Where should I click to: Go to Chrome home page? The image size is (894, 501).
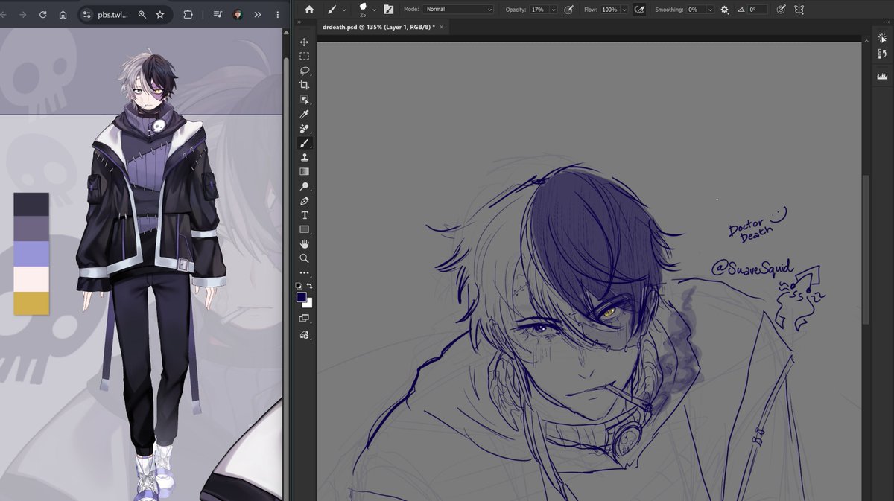click(63, 14)
